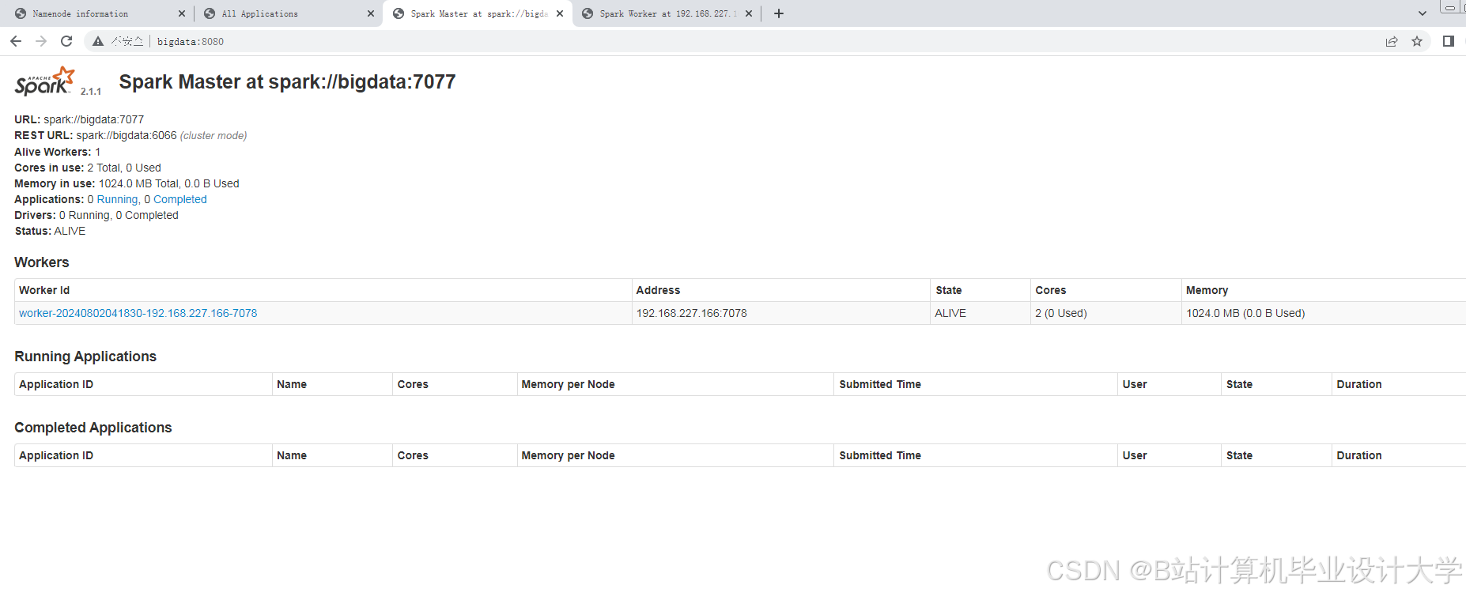
Task: Open a new tab with the plus button
Action: (x=779, y=13)
